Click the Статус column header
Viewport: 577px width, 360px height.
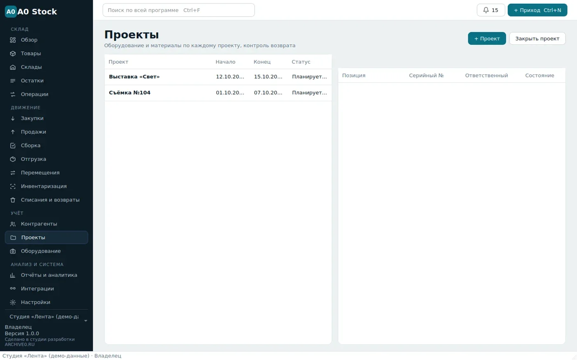tap(301, 62)
